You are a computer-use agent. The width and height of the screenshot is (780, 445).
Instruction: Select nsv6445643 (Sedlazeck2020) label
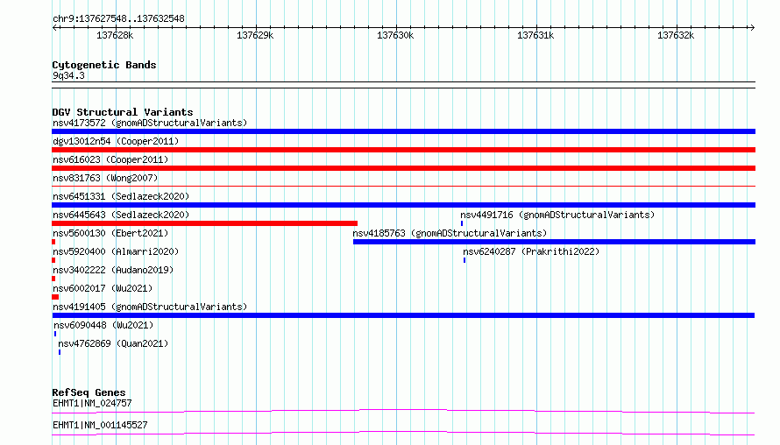point(121,215)
